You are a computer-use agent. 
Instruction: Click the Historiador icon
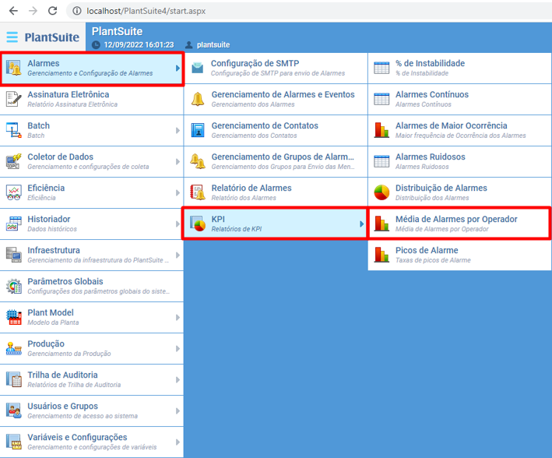tap(14, 224)
